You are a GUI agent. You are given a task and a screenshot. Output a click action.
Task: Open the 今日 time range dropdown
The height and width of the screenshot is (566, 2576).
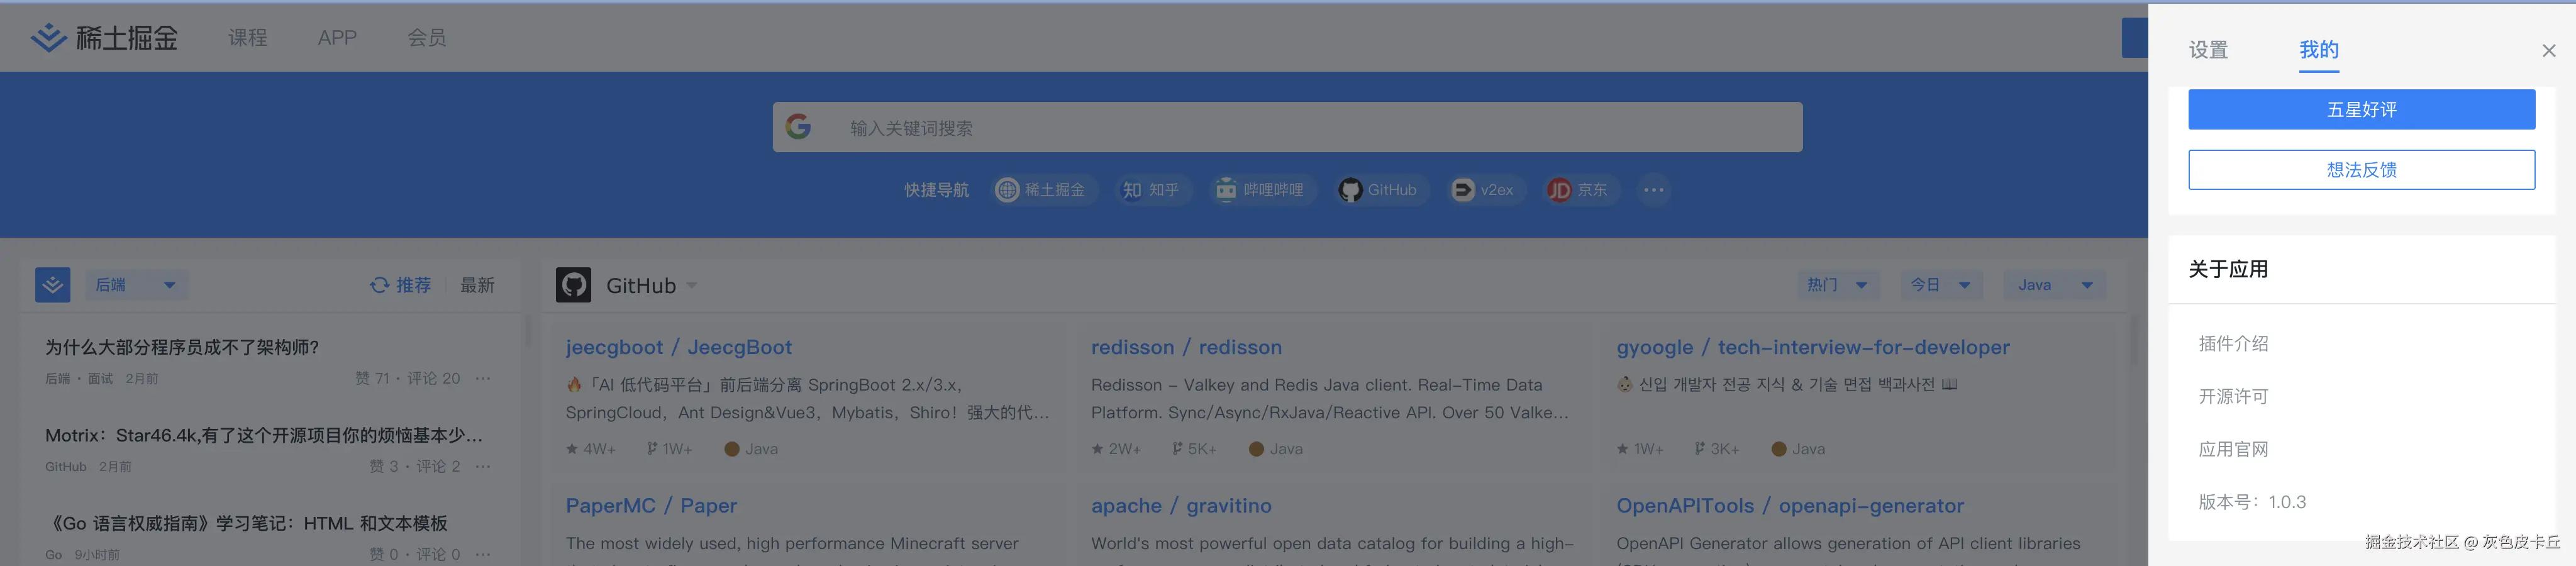(x=1940, y=284)
